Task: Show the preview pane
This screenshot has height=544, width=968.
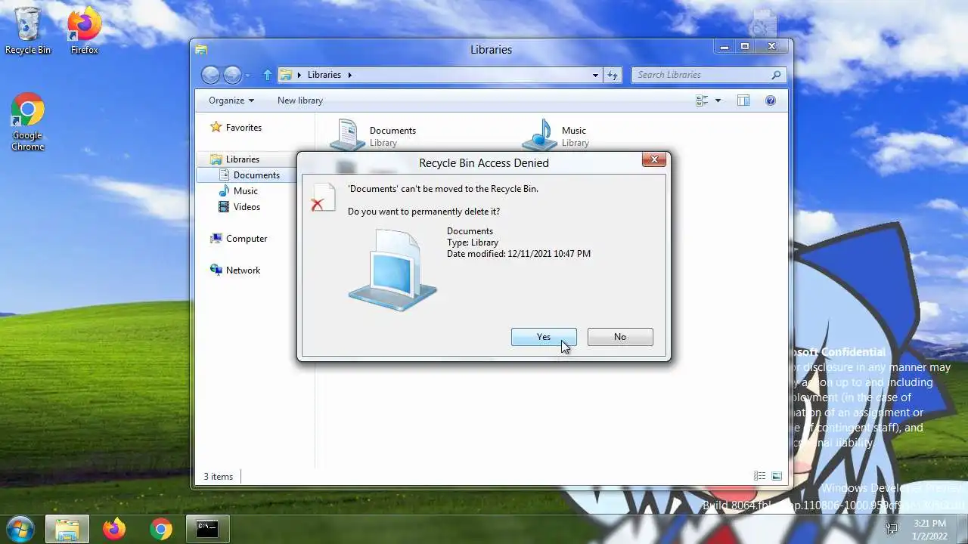Action: pos(743,100)
